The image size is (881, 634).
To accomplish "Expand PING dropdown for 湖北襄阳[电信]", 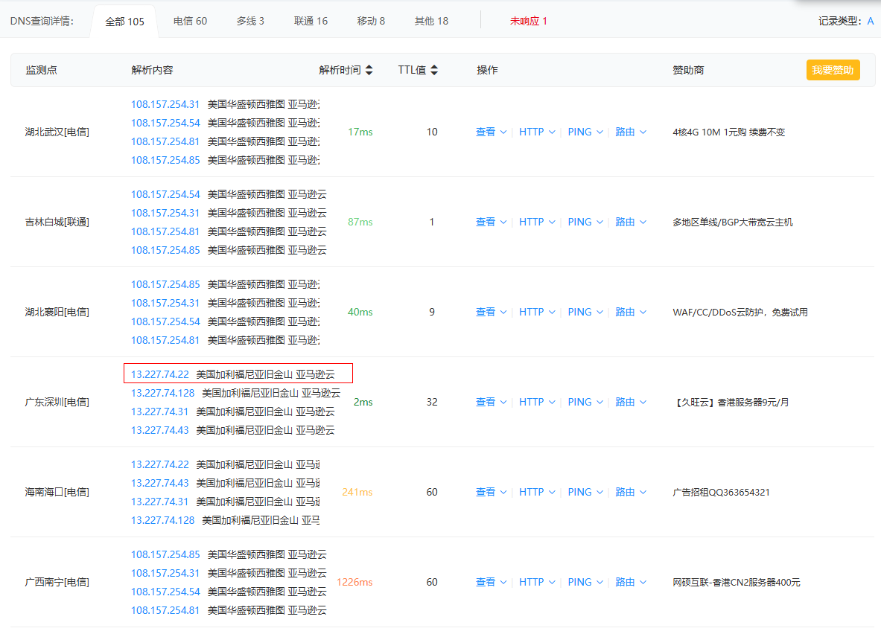I will coord(585,313).
